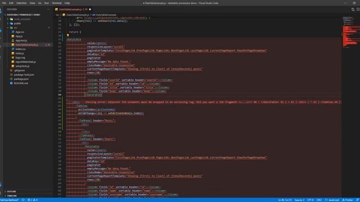Click the DataTableExample symbol breadcrumb
Screen dimensions: 360x202
pyautogui.click(x=106, y=15)
